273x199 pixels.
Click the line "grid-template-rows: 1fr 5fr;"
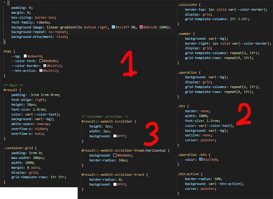[x=39, y=177]
